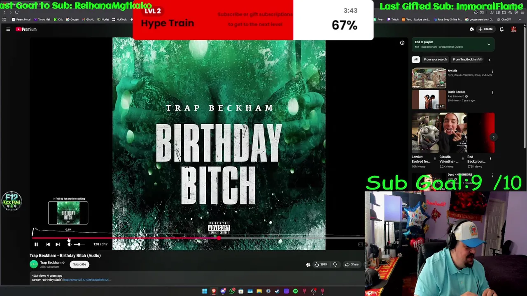Show more filter chips with arrow
The image size is (527, 296).
(489, 60)
